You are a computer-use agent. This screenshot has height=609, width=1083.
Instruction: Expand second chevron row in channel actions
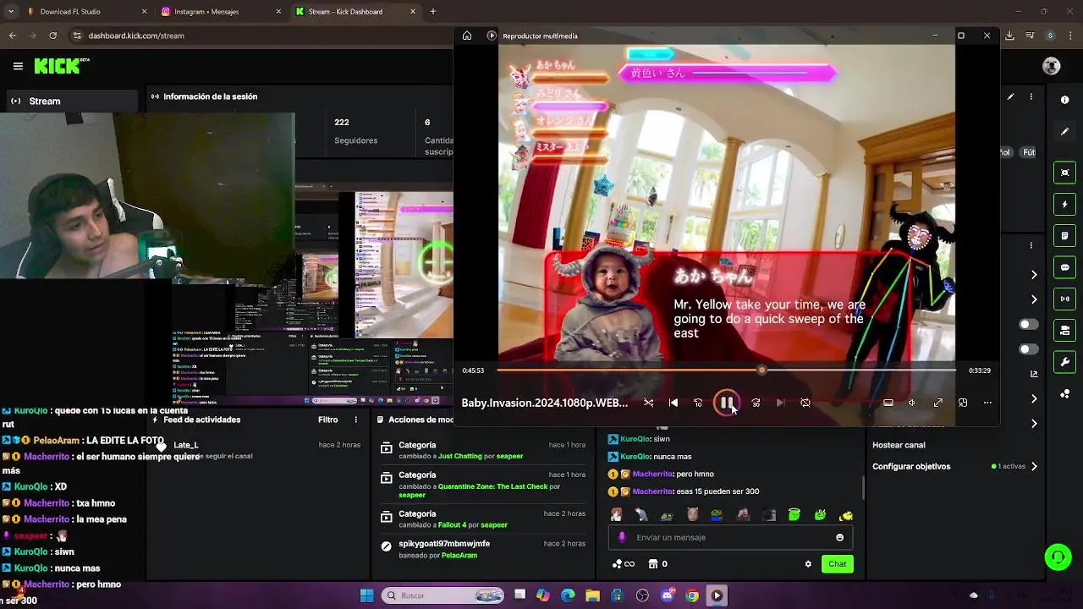(x=1034, y=299)
